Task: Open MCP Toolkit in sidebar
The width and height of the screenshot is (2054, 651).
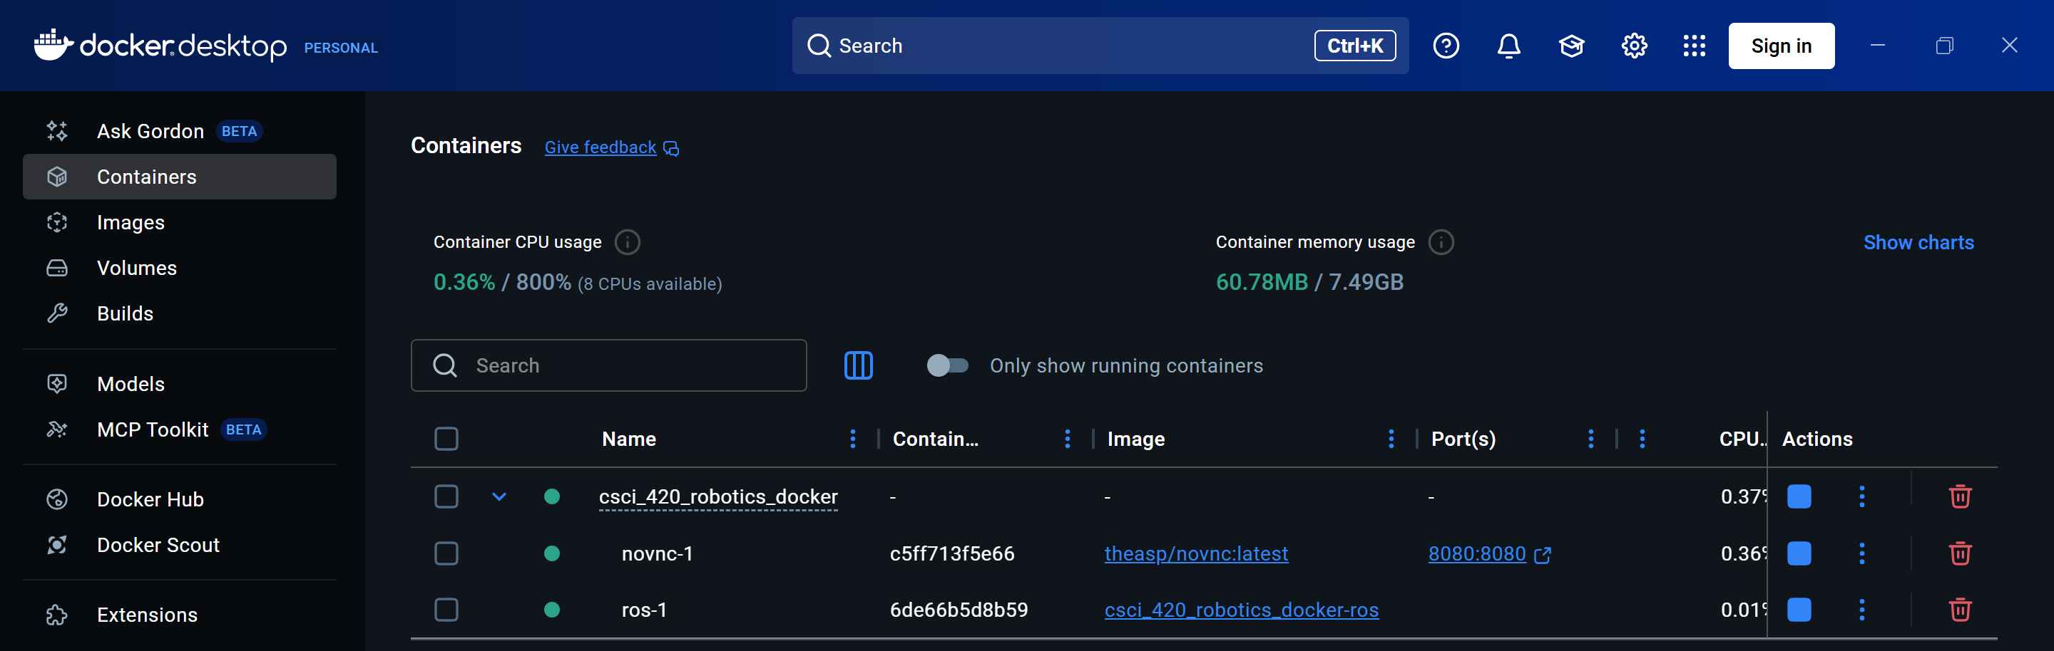Action: [x=180, y=429]
